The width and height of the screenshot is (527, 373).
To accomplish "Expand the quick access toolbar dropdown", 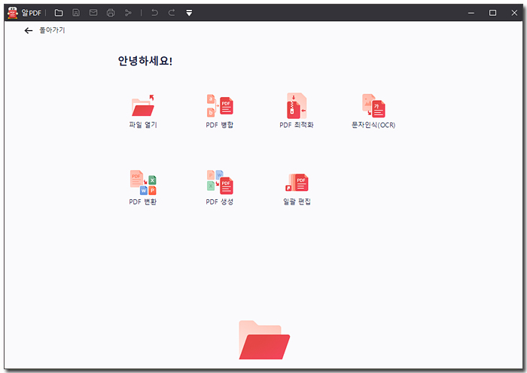I will tap(189, 13).
